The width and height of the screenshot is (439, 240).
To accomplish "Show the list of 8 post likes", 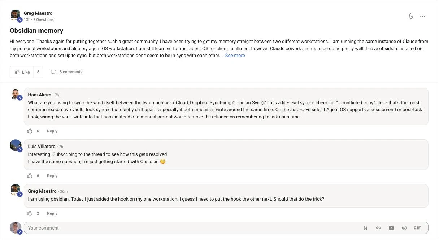I will [x=38, y=72].
